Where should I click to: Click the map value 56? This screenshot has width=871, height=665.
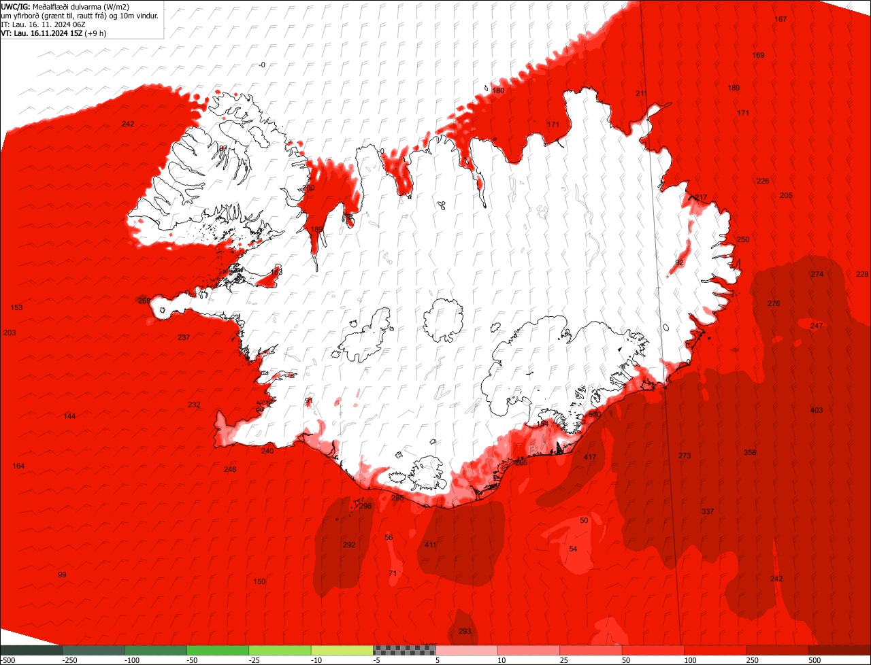point(389,537)
